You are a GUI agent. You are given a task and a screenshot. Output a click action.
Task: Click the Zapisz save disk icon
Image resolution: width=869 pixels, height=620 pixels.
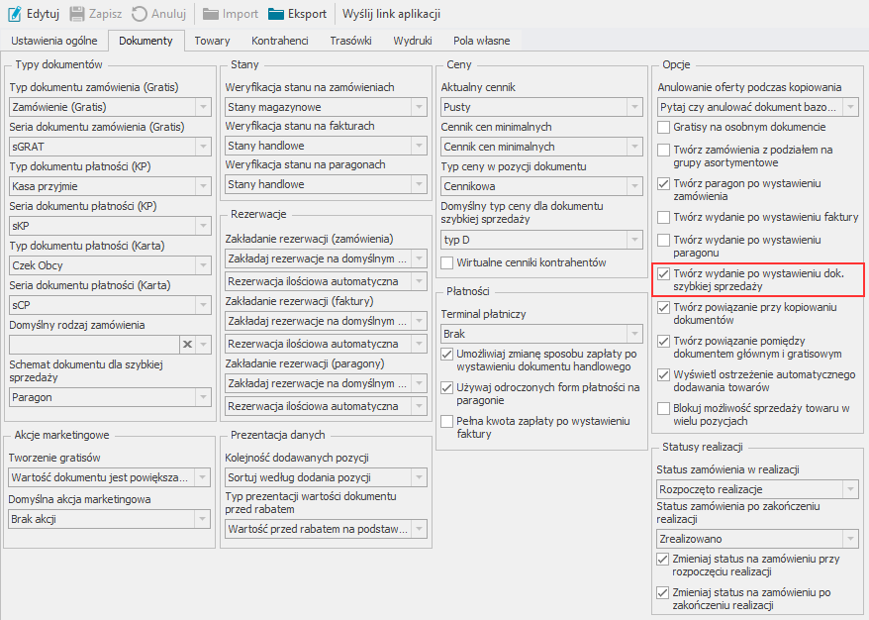click(77, 14)
